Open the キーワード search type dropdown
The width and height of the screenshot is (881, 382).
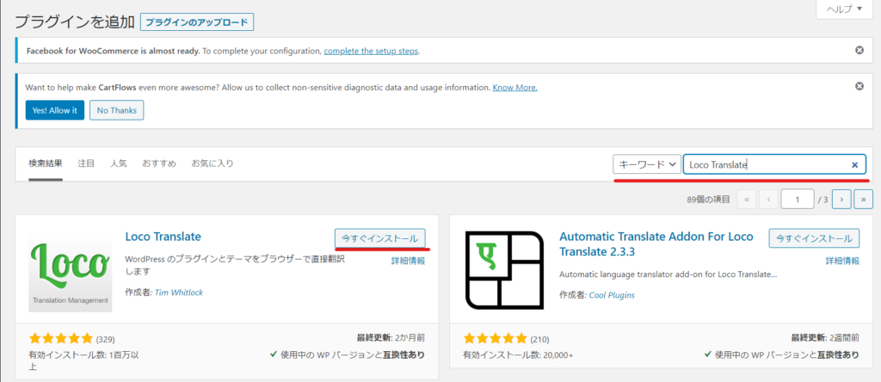(x=647, y=164)
